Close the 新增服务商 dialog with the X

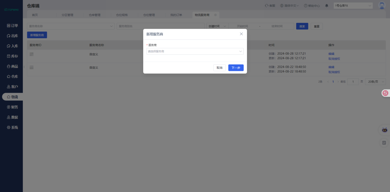241,34
